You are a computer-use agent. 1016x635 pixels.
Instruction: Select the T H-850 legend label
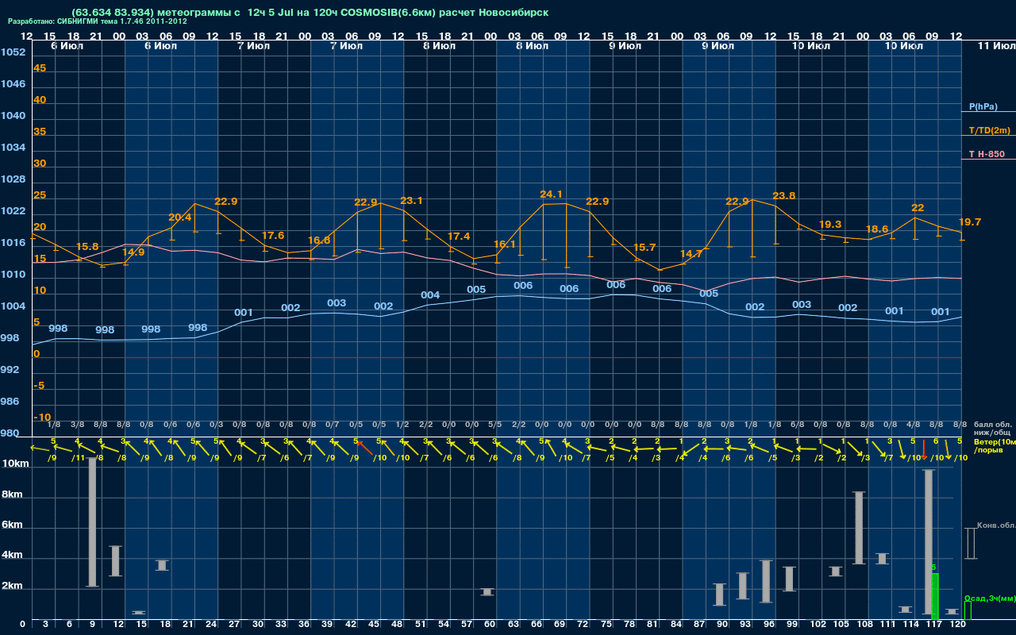(x=986, y=154)
